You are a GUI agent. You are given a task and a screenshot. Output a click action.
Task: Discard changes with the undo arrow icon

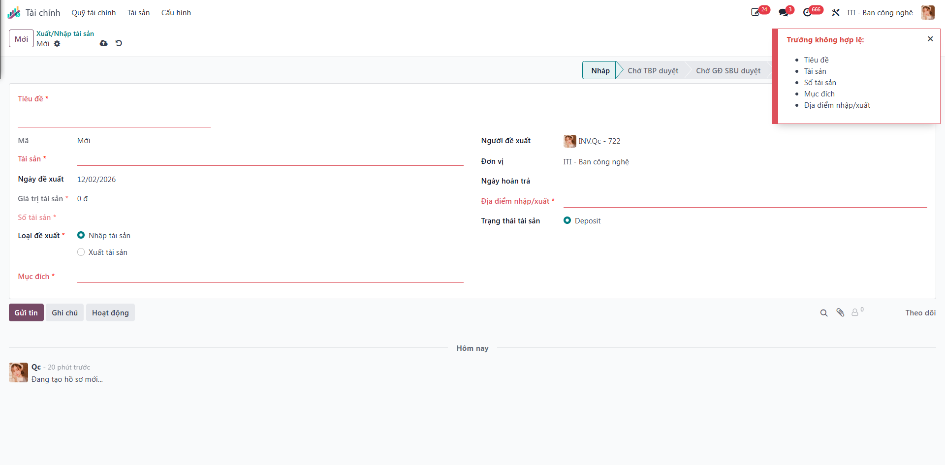(x=119, y=43)
